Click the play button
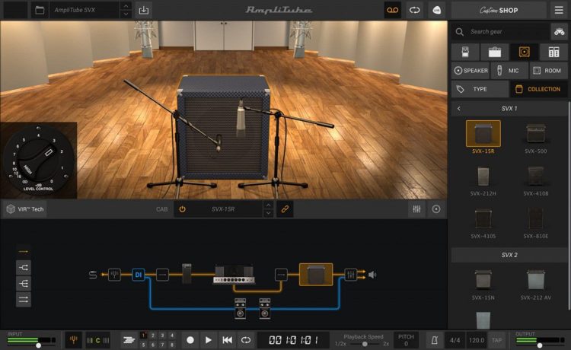Viewport: 571px width, 350px height. 208,340
